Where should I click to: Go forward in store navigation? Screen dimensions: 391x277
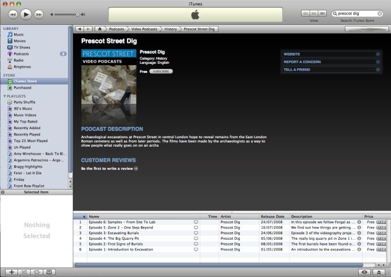88,29
